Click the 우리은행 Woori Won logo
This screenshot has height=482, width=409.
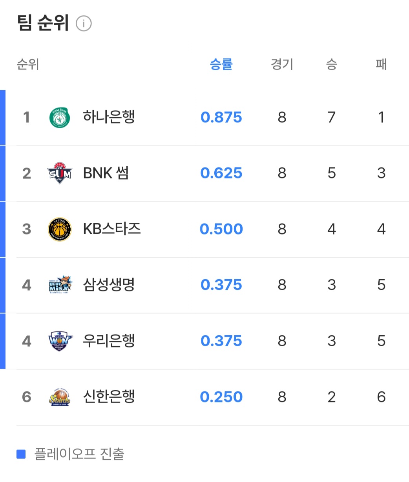tap(60, 341)
